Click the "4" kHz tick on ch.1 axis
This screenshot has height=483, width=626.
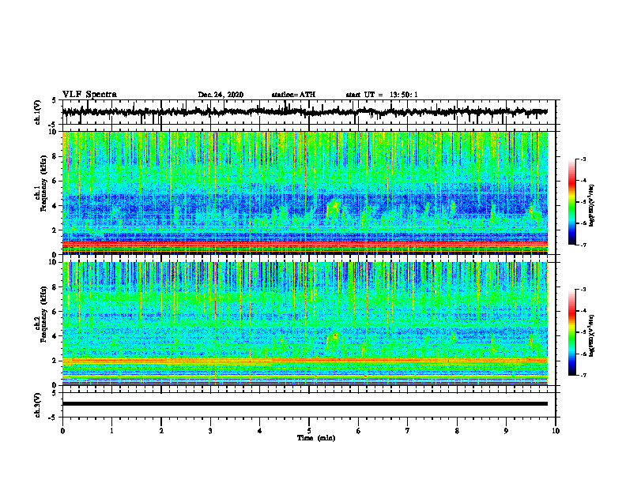(x=55, y=206)
